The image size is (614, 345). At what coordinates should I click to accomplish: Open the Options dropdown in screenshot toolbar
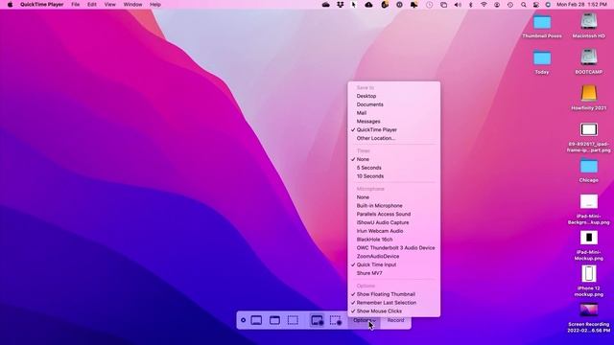[x=365, y=320]
